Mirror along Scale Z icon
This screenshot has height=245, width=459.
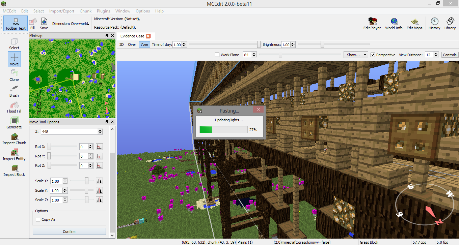[x=99, y=200]
